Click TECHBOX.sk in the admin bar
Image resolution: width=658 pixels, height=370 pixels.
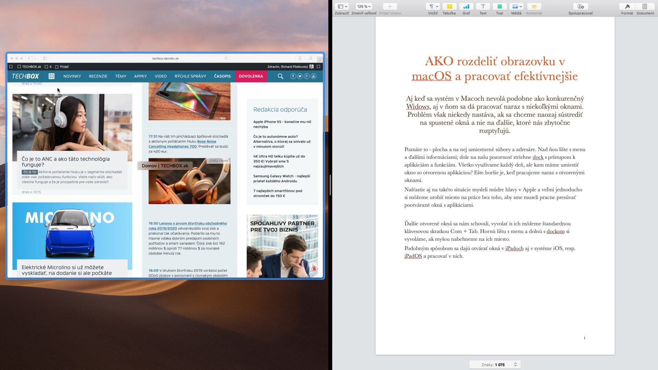[29, 67]
